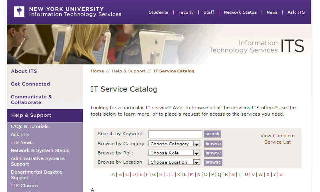Jump to letter M in alphabet index
The image size is (320, 192).
(x=192, y=174)
